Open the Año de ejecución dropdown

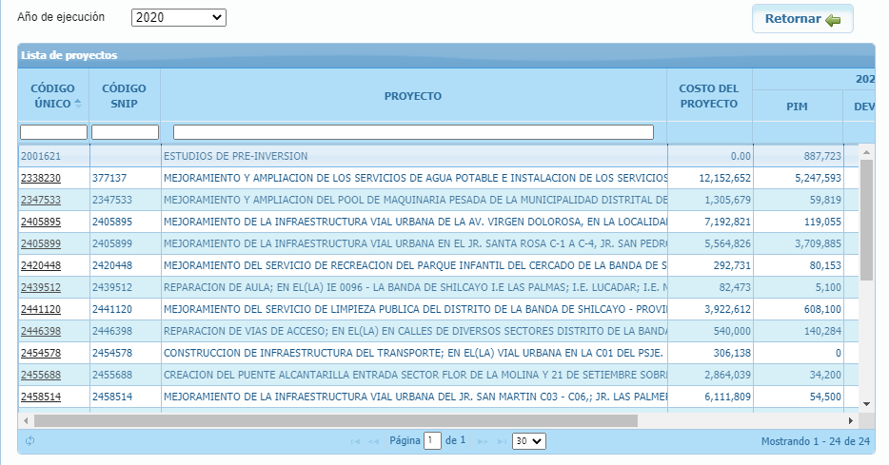coord(178,18)
